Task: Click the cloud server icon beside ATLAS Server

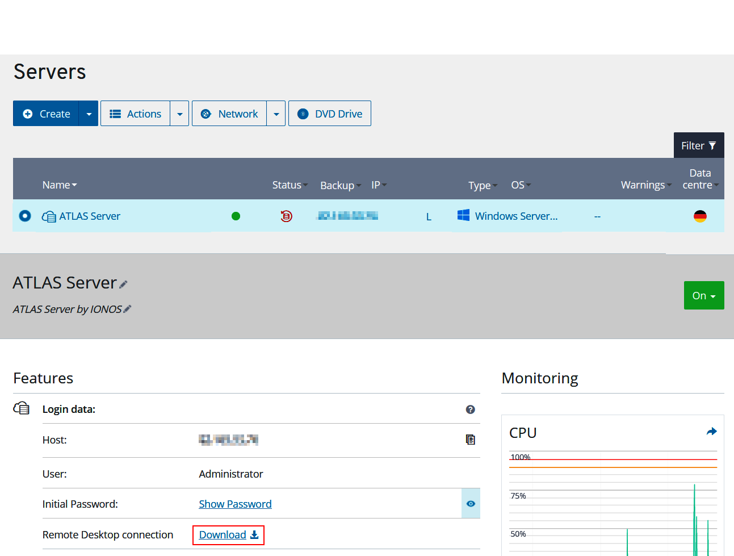Action: [49, 216]
